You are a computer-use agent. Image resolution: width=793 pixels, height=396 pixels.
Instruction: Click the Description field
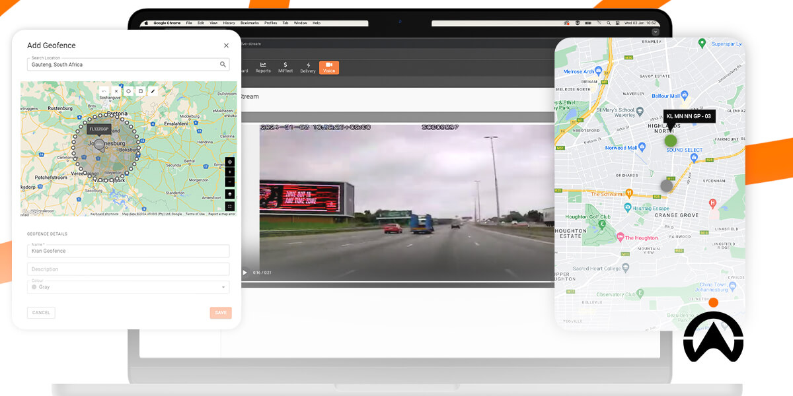(128, 269)
